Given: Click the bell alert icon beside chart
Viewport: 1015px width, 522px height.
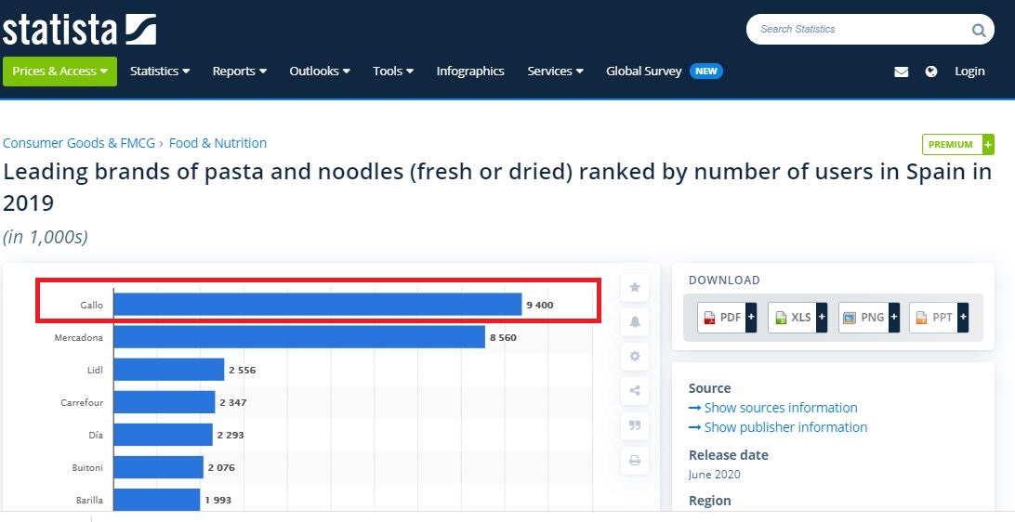Looking at the screenshot, I should [x=634, y=321].
